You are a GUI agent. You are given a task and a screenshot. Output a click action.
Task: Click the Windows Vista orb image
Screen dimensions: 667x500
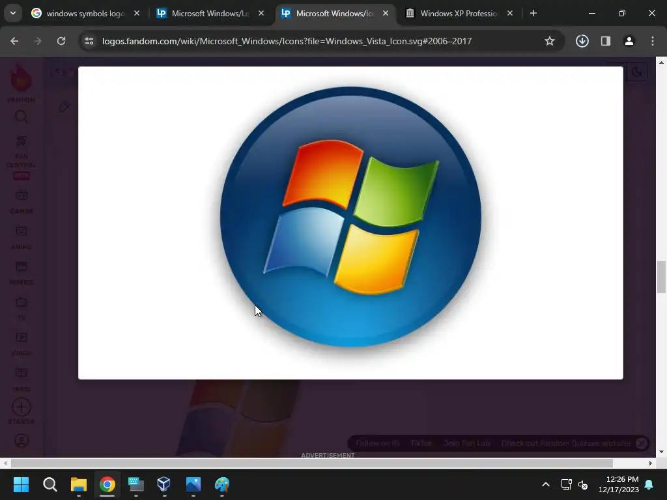[350, 217]
